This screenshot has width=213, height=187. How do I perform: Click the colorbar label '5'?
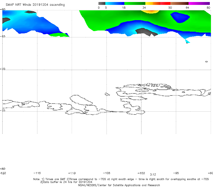tap(106, 7)
